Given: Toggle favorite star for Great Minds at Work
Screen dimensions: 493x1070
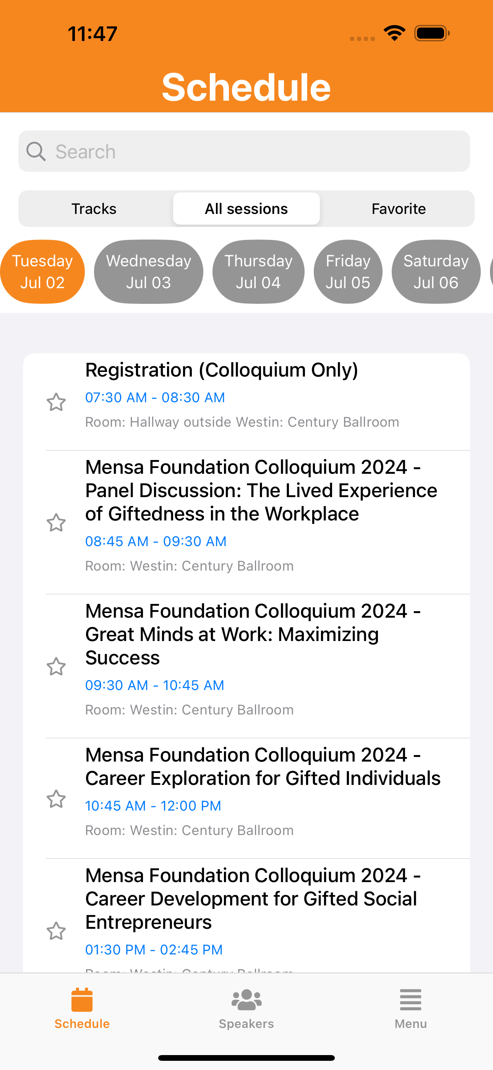Looking at the screenshot, I should 56,666.
